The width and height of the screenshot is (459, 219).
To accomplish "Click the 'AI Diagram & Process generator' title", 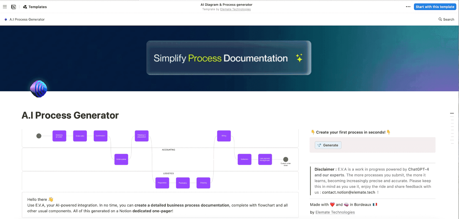I will (226, 5).
